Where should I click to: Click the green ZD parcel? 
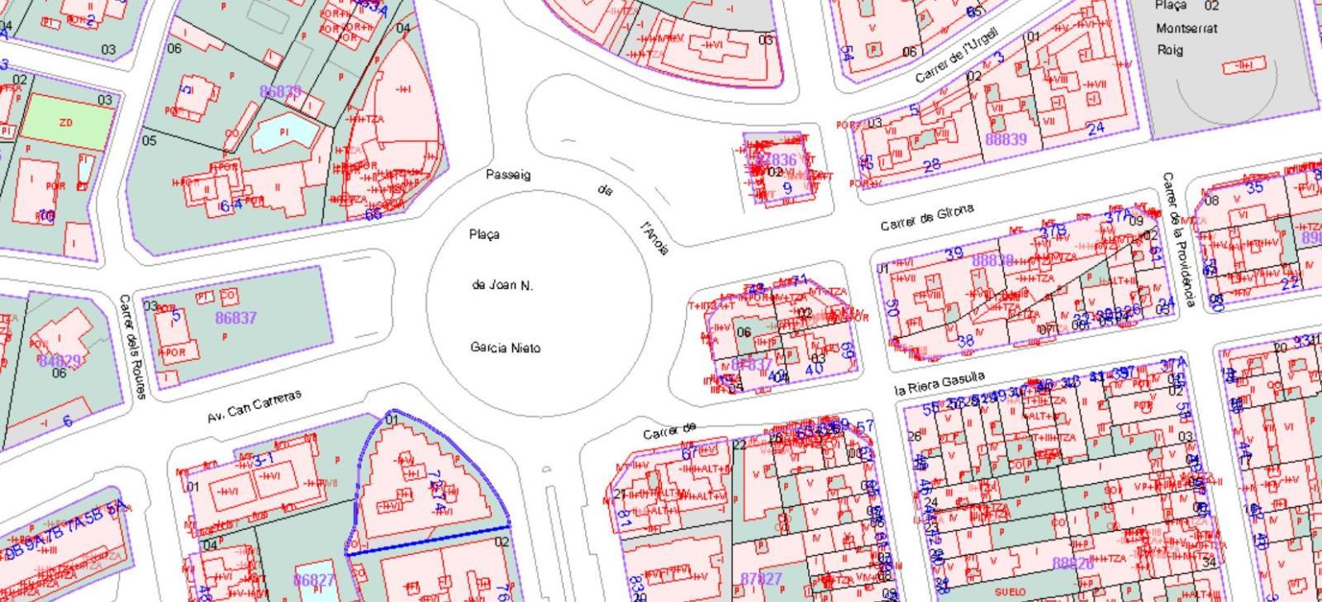click(x=66, y=122)
